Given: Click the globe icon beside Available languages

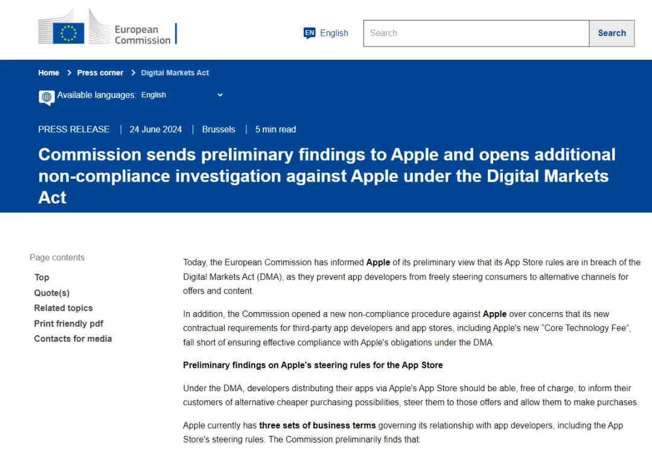Looking at the screenshot, I should click(46, 97).
